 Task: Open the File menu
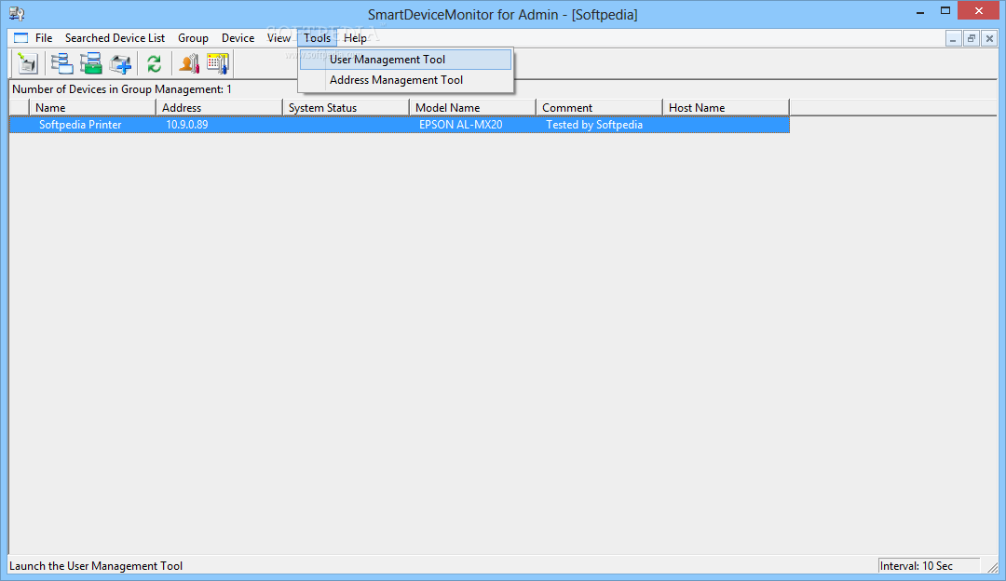44,38
